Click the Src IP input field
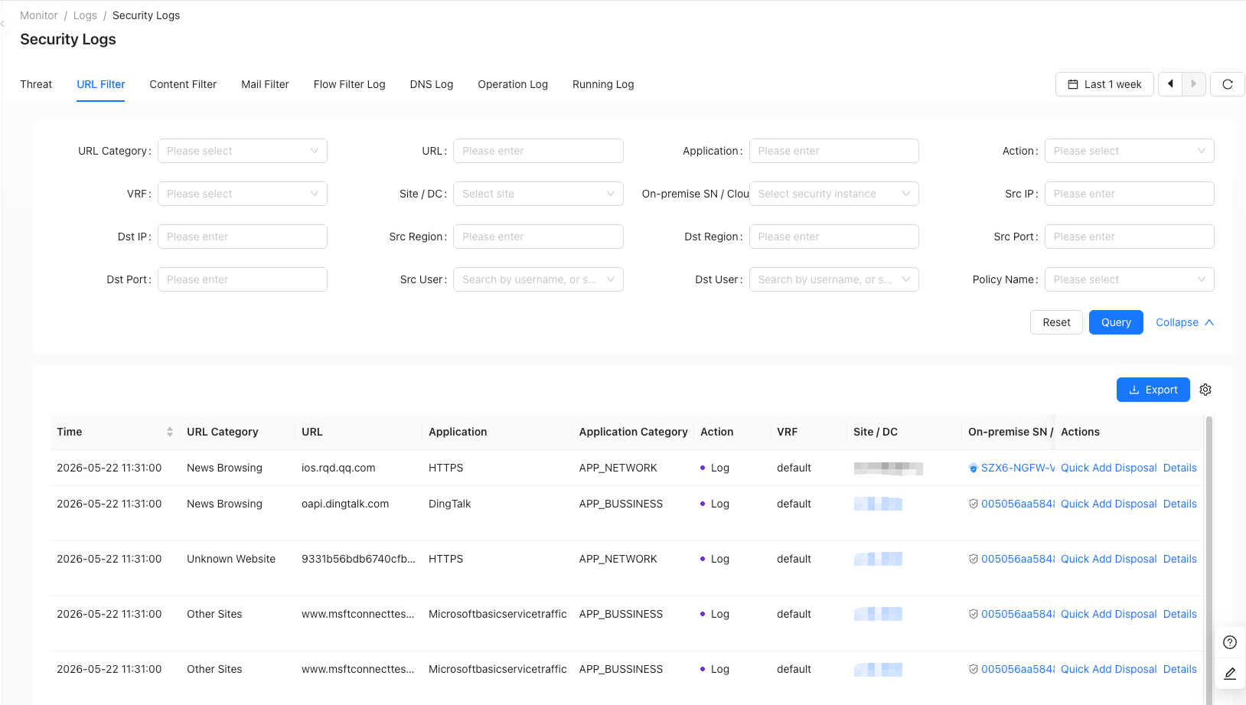Screen dimensions: 1246x705 click(x=1129, y=194)
